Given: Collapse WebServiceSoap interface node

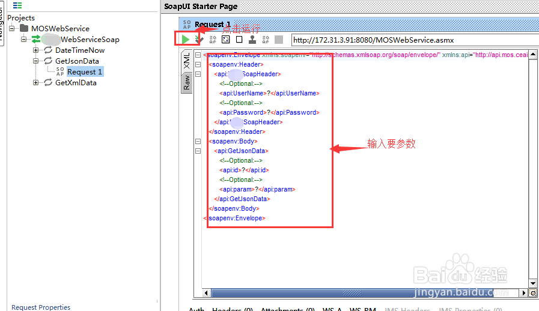Looking at the screenshot, I should click(x=23, y=39).
